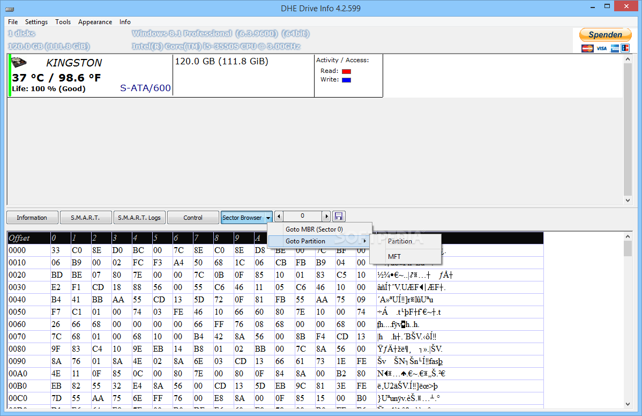The height and width of the screenshot is (416, 642).
Task: Click the Intel Core i5-3550S CPU text
Action: (216, 46)
